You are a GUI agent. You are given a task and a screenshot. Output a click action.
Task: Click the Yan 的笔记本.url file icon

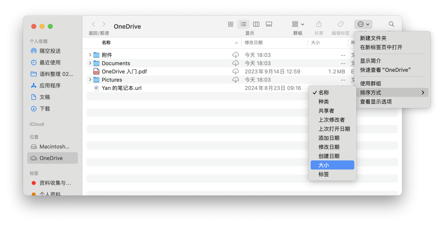[96, 88]
